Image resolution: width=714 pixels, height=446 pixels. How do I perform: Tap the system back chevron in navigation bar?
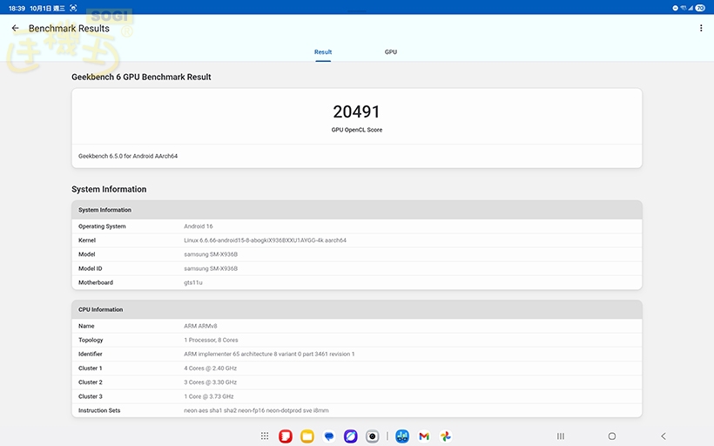pyautogui.click(x=663, y=436)
